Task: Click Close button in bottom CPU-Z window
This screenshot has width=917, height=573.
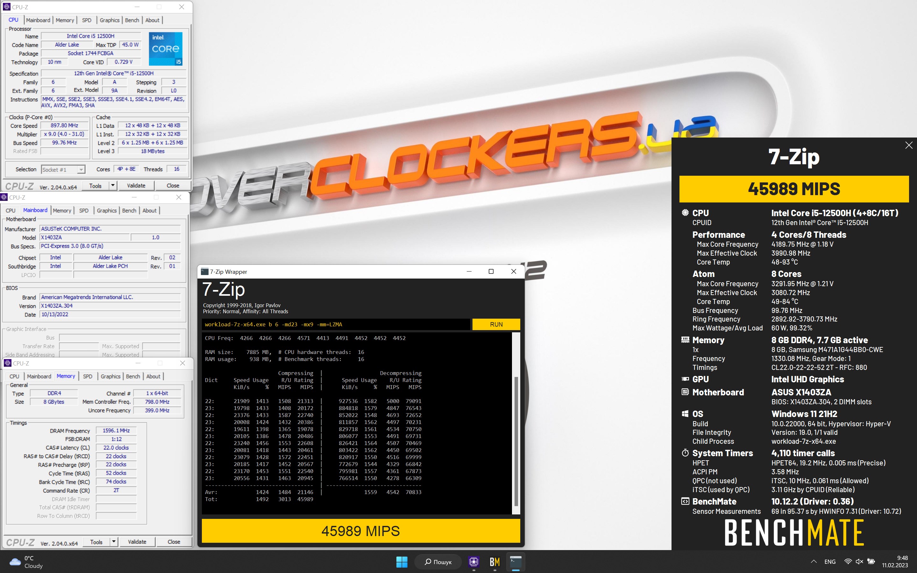Action: (174, 542)
